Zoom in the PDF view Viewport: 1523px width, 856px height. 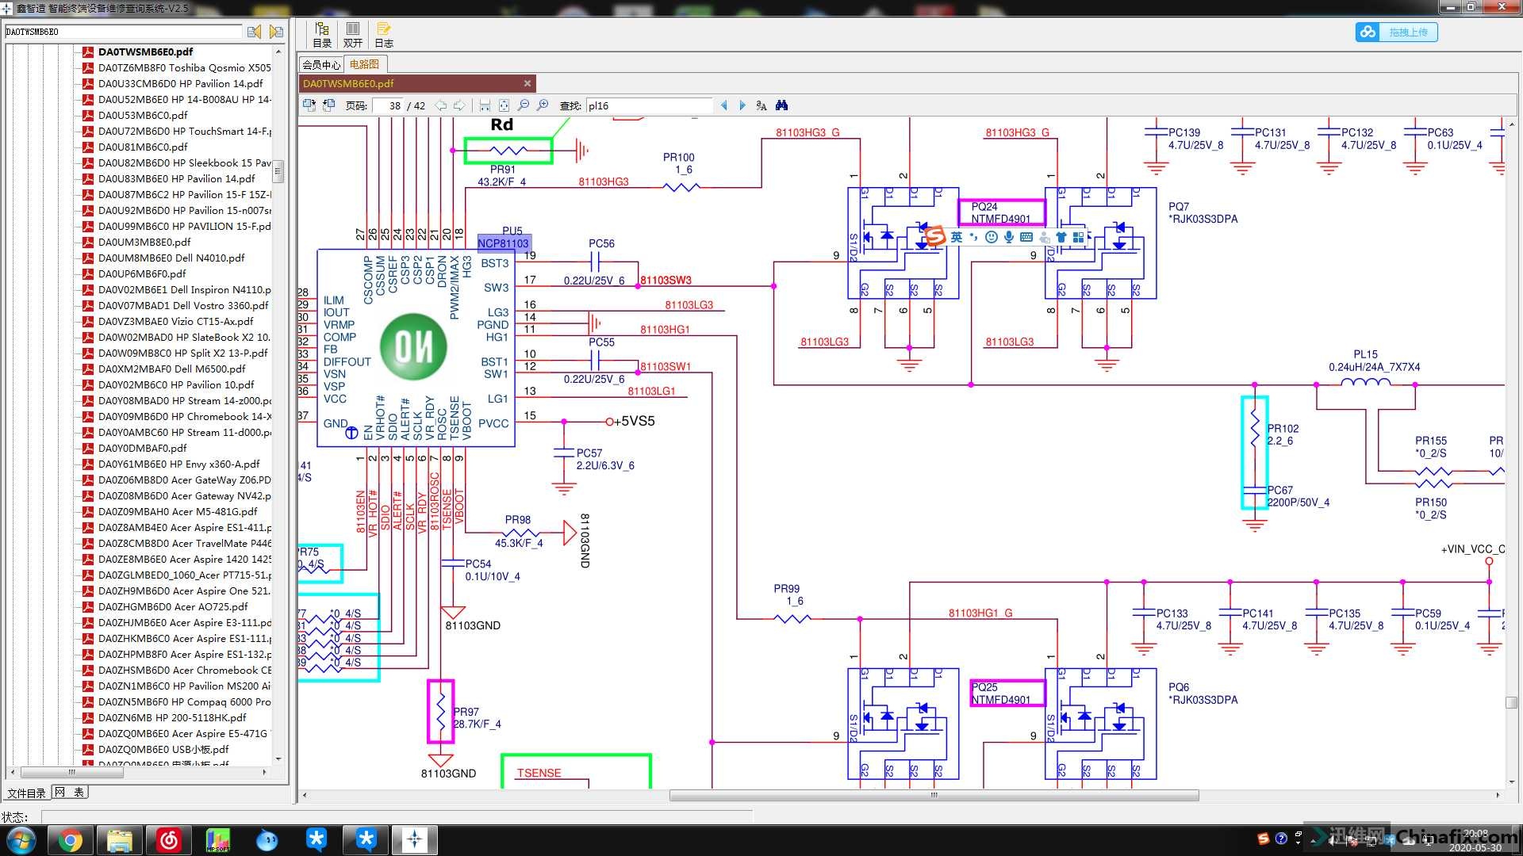543,105
